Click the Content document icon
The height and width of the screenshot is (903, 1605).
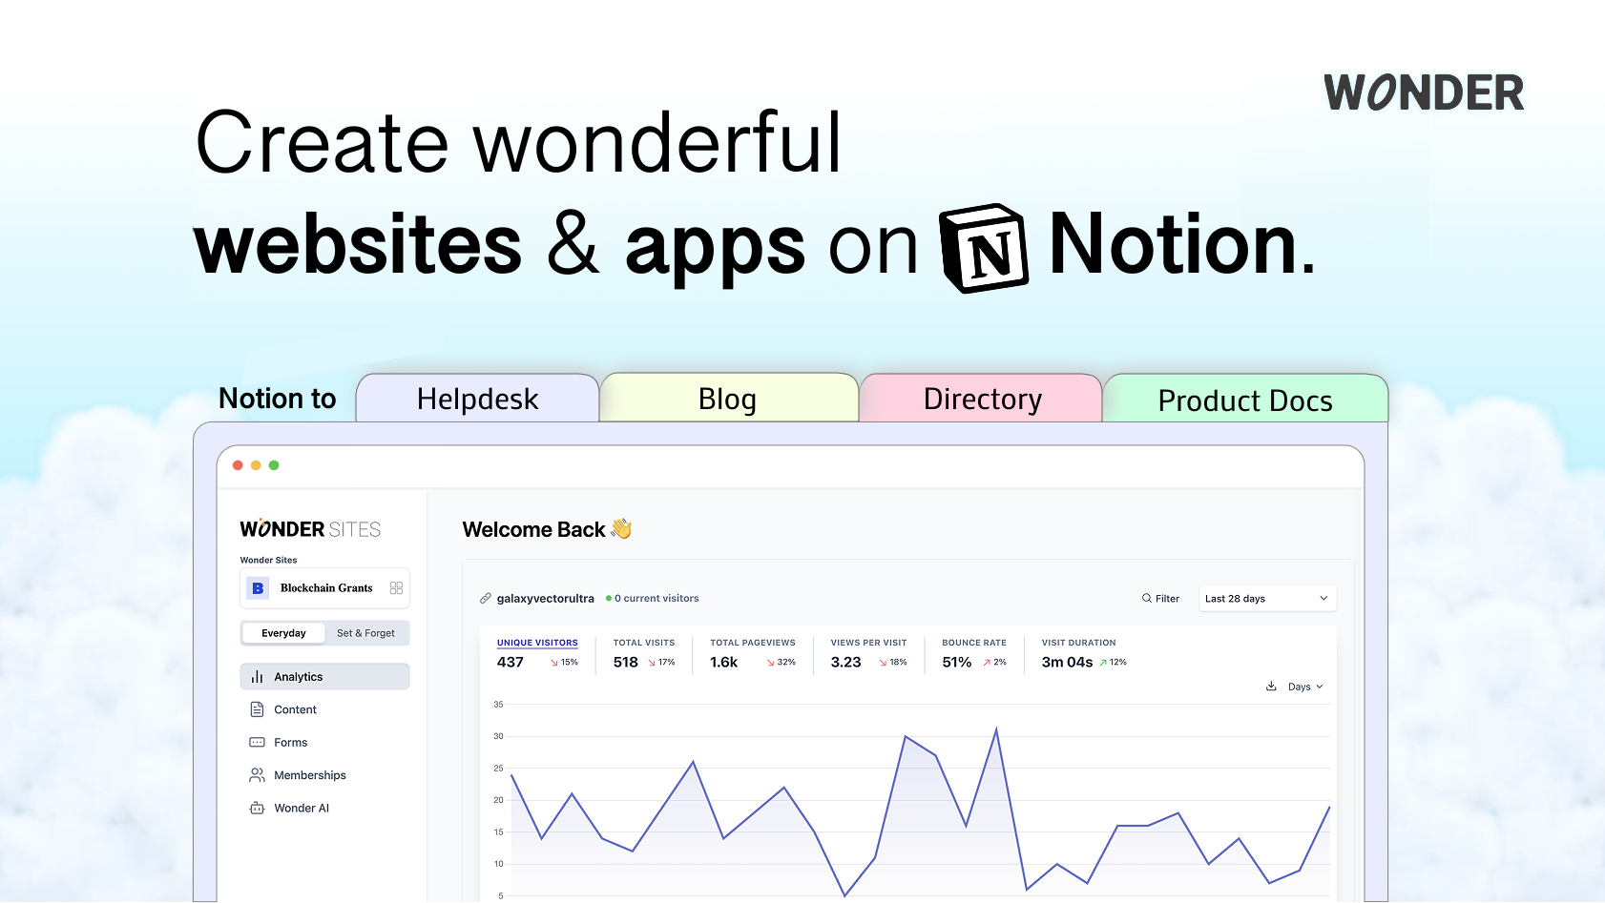(x=257, y=709)
